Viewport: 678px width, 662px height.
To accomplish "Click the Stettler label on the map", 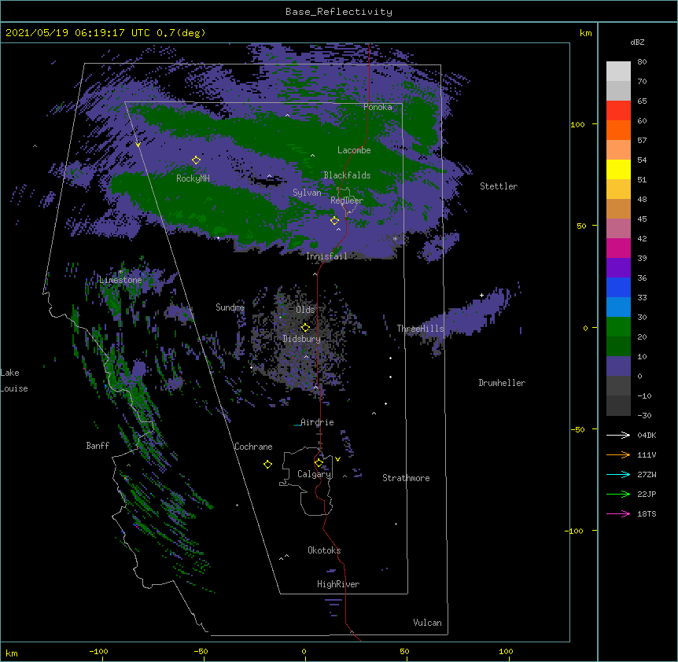I will [x=499, y=186].
